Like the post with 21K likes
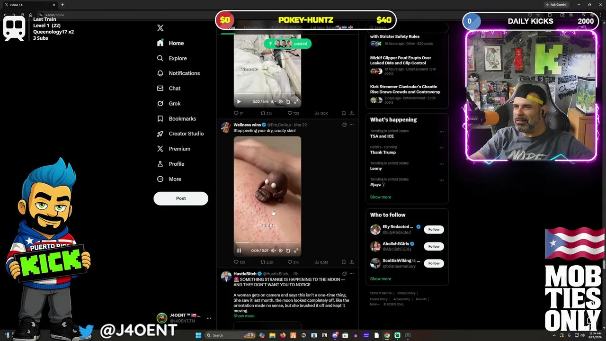Image resolution: width=606 pixels, height=341 pixels. (x=293, y=262)
